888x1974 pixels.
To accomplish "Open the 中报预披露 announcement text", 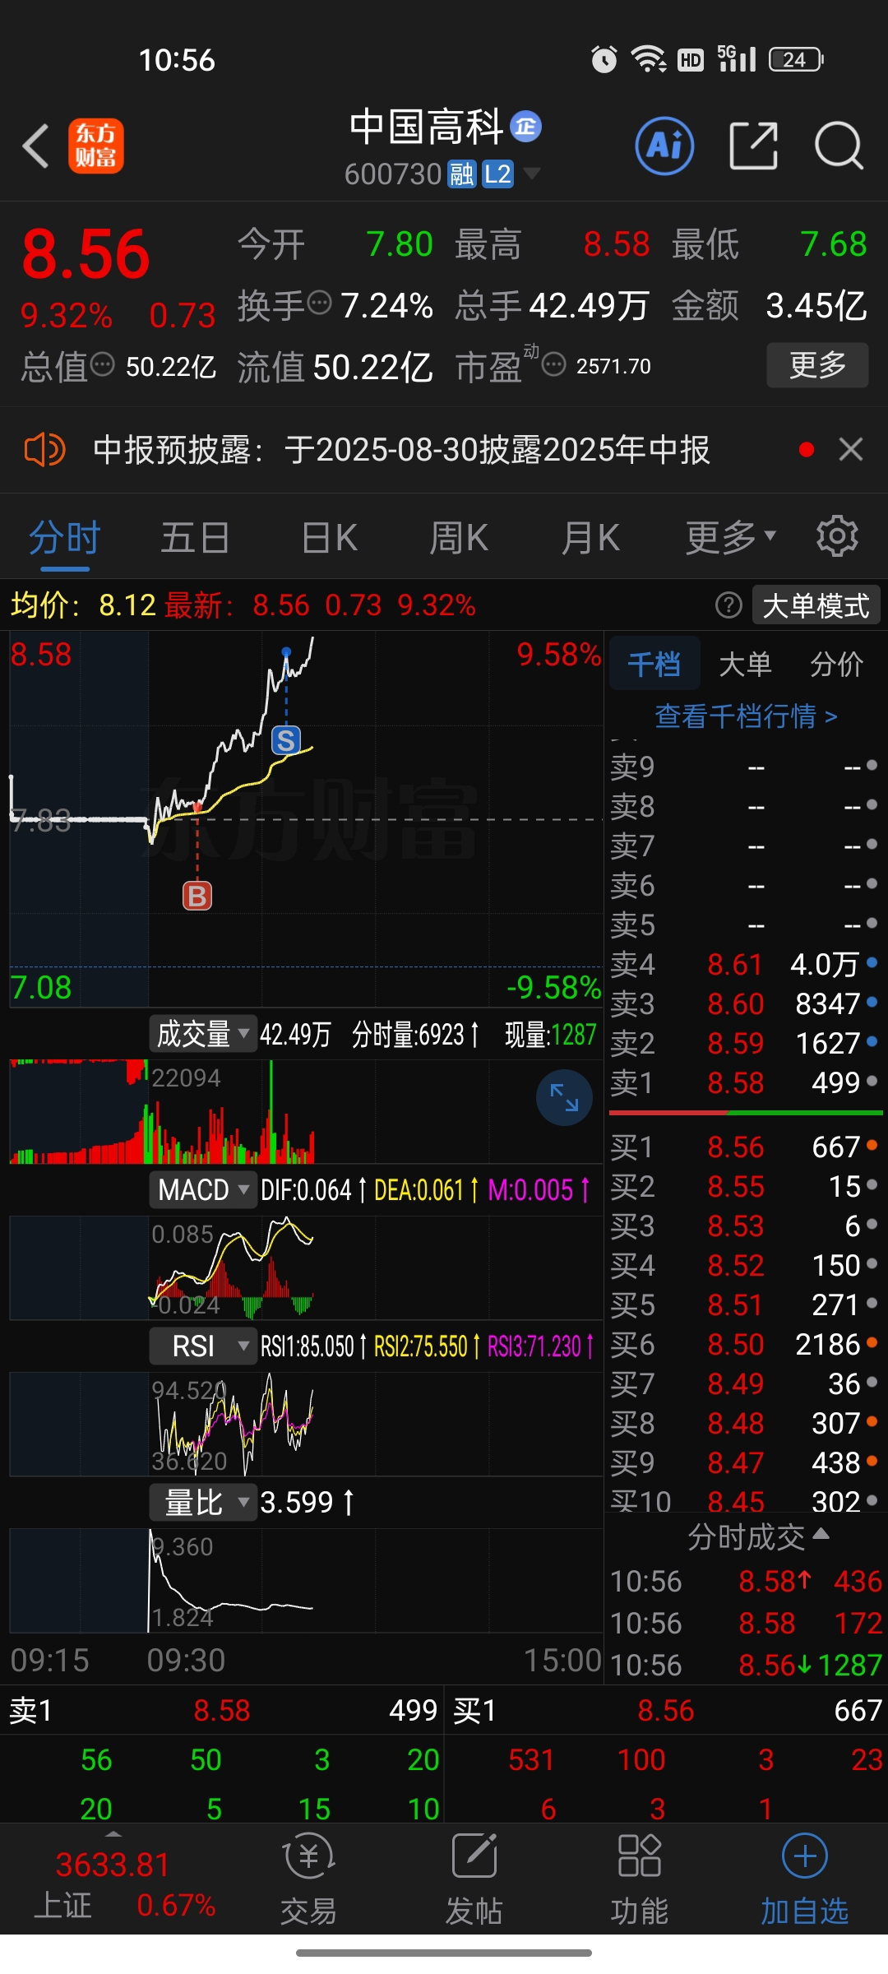I will [x=401, y=450].
